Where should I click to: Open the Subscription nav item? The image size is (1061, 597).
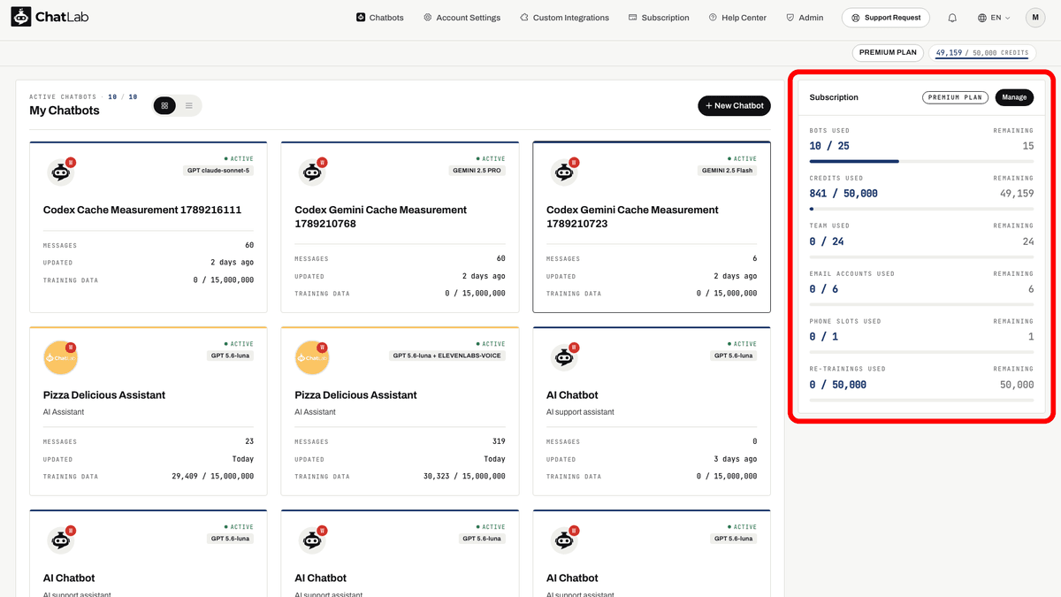click(x=659, y=18)
